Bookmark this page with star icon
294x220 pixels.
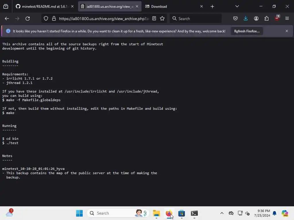pos(162,19)
